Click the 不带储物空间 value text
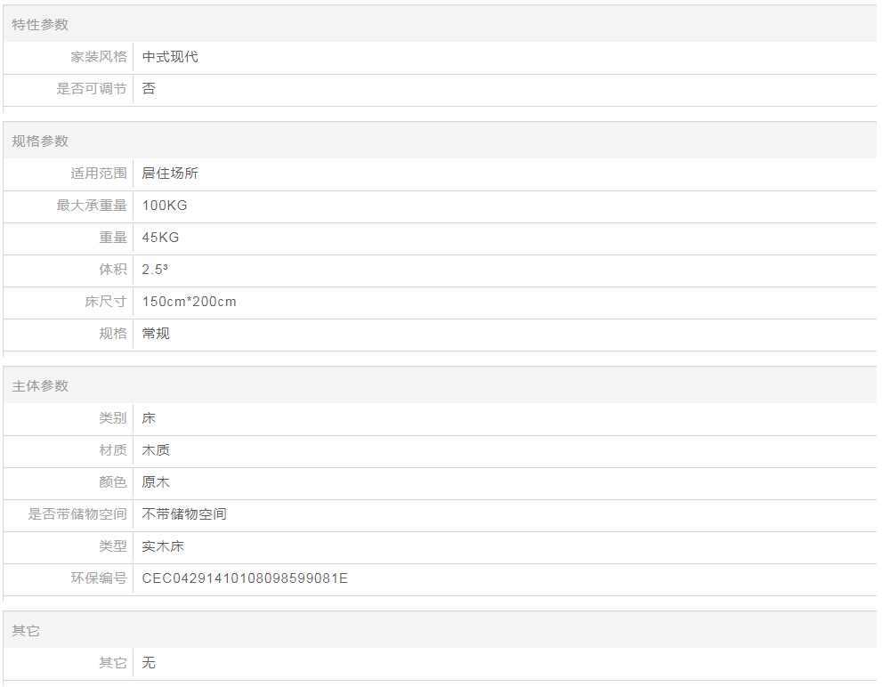882x687 pixels. 184,514
